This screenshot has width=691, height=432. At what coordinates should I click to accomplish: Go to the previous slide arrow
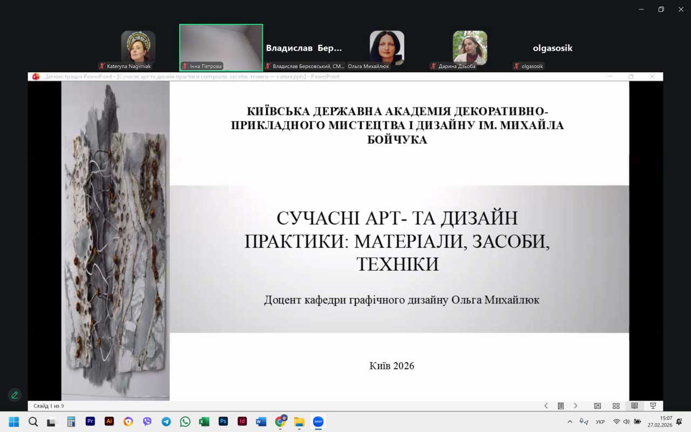pyautogui.click(x=546, y=406)
